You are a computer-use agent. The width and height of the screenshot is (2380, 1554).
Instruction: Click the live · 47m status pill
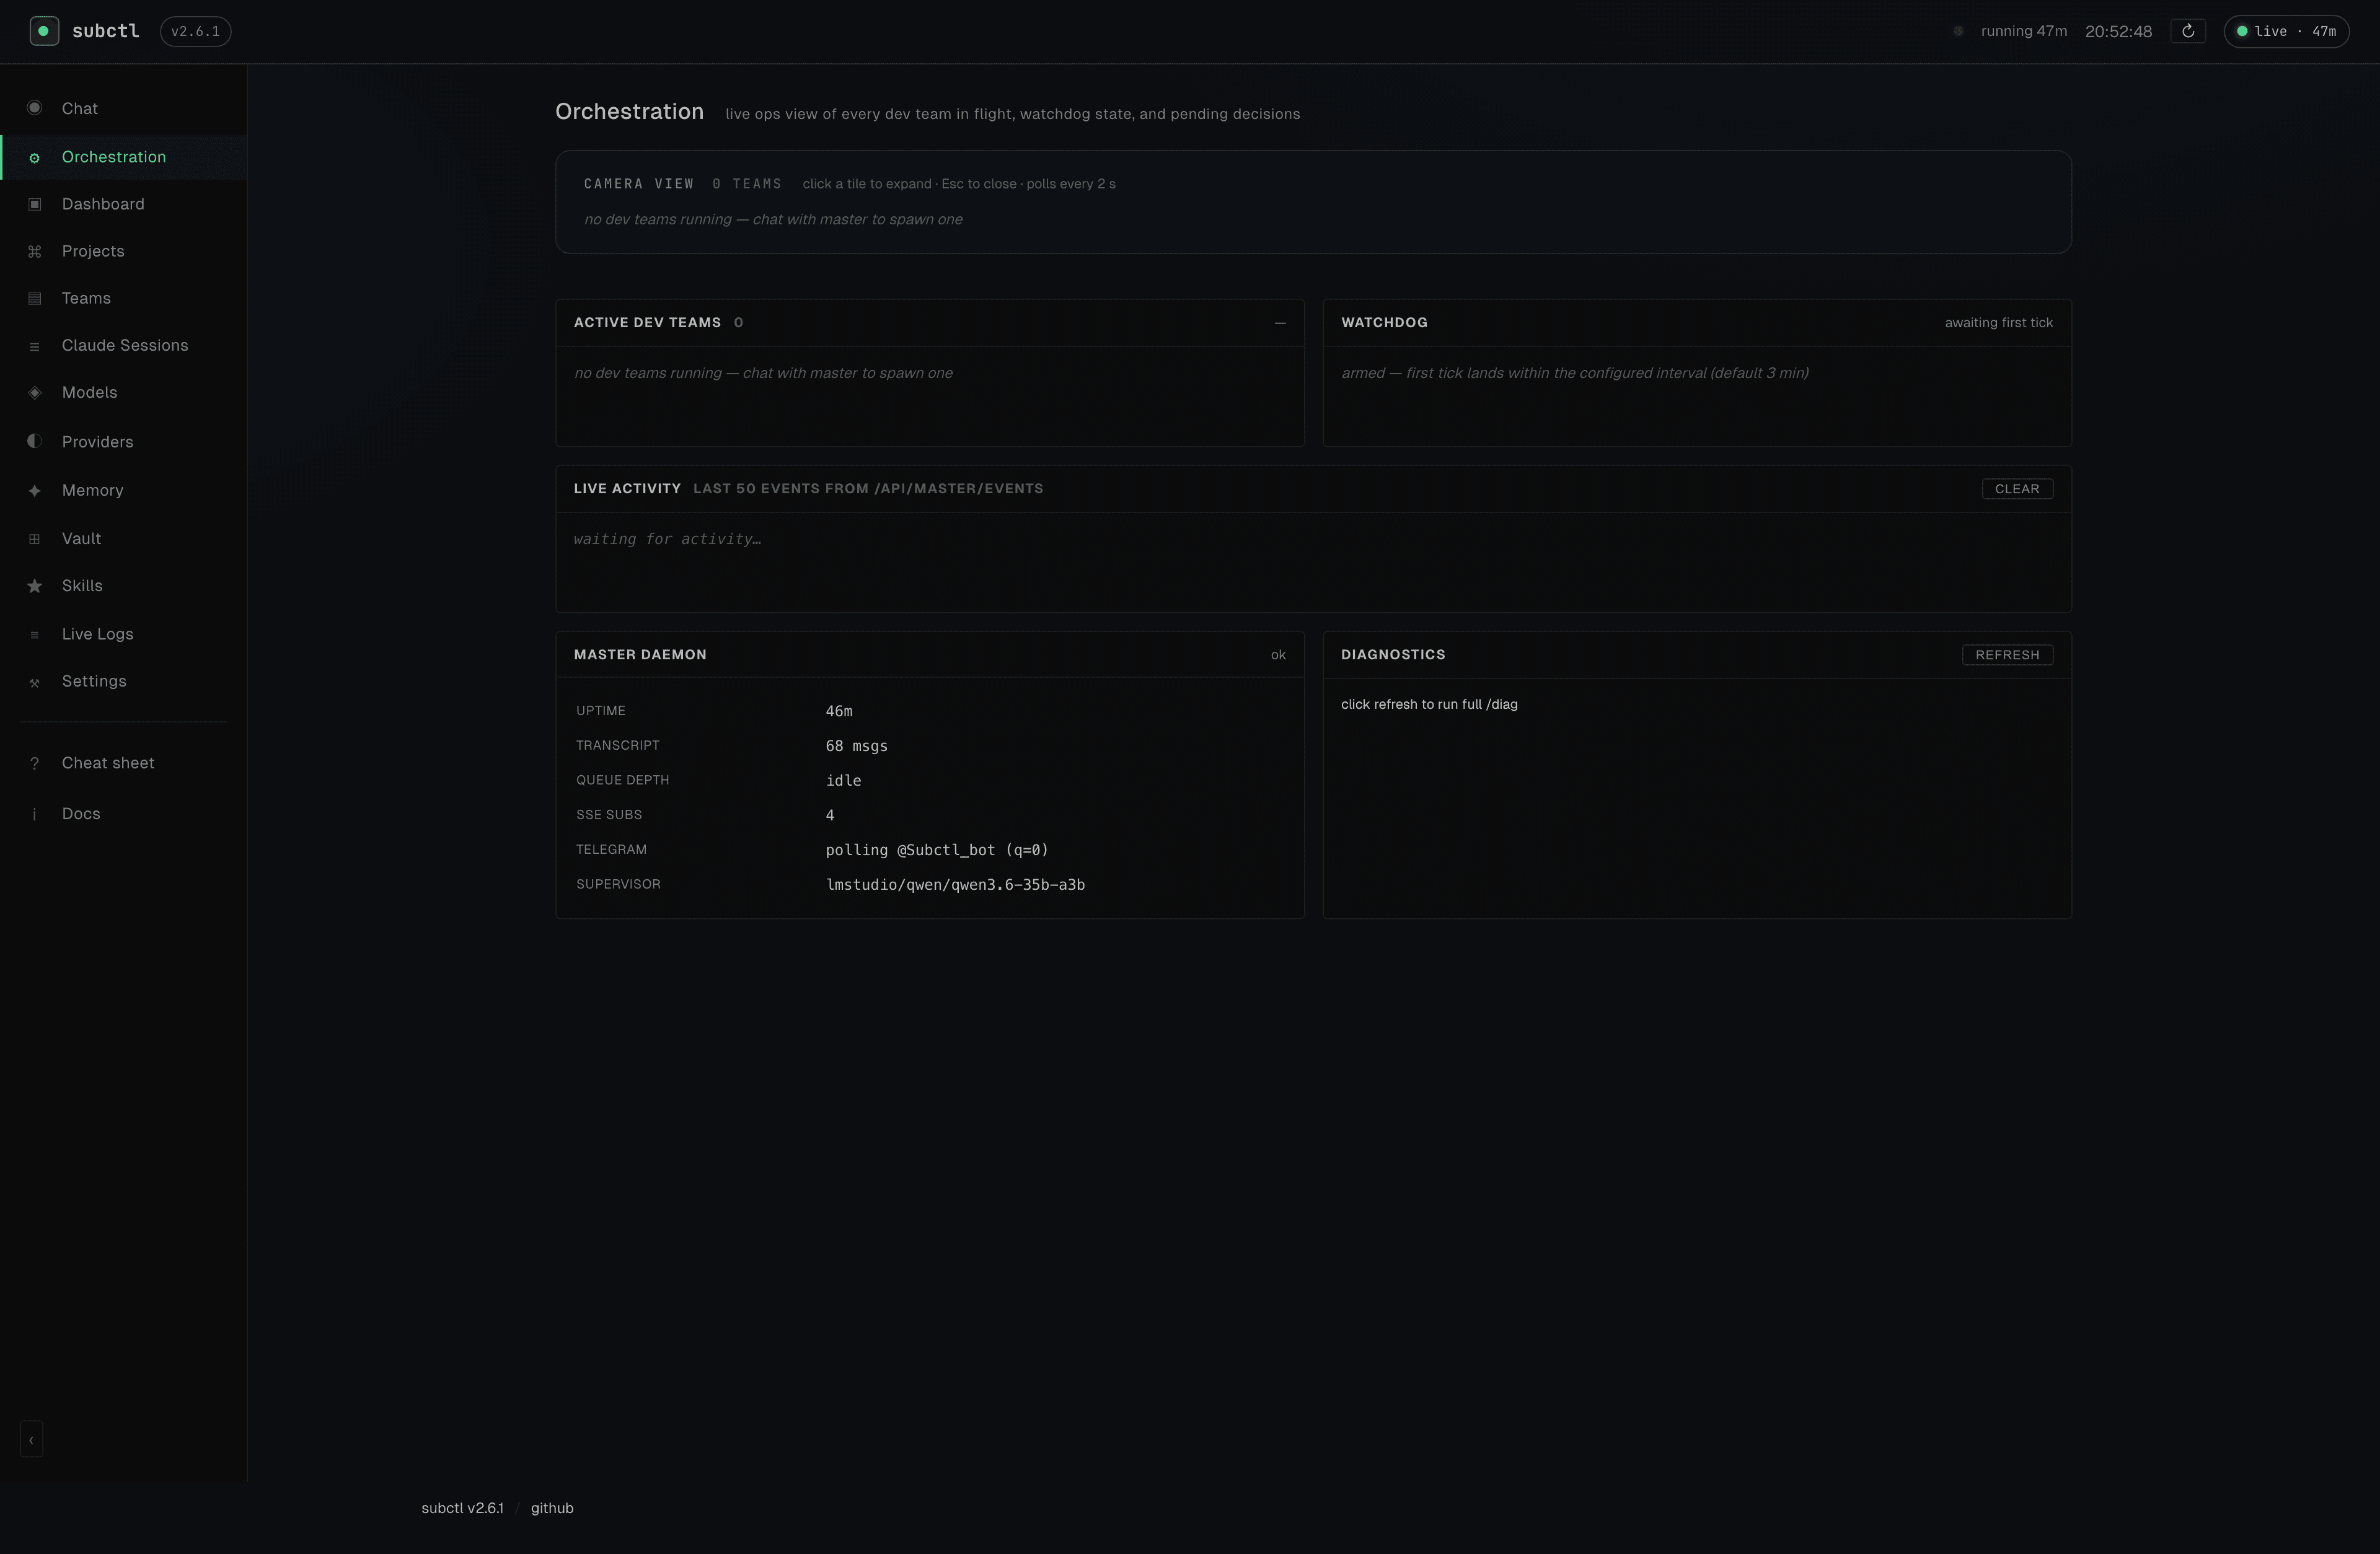pyautogui.click(x=2286, y=31)
